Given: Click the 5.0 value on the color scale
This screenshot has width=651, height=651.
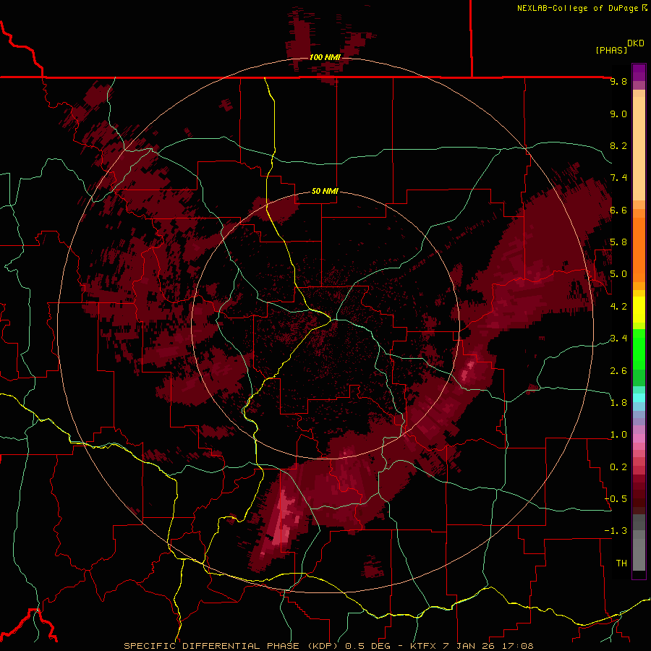Looking at the screenshot, I should pos(618,274).
